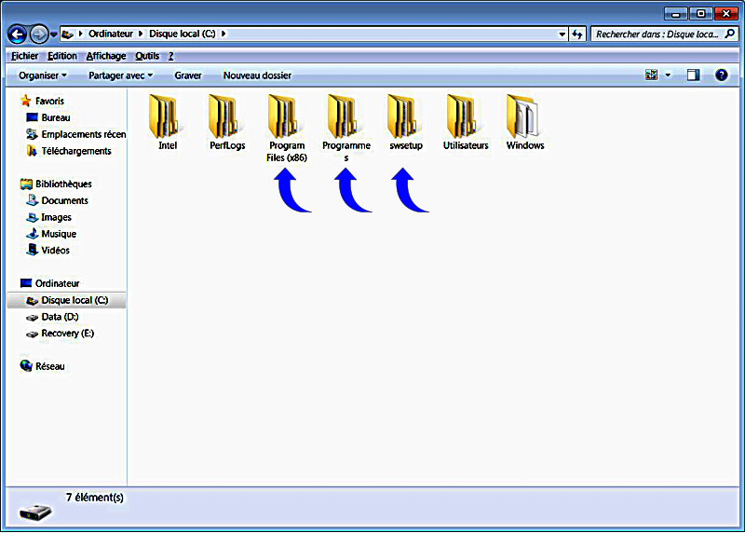Click the Musique note icon
The image size is (745, 533).
point(32,234)
